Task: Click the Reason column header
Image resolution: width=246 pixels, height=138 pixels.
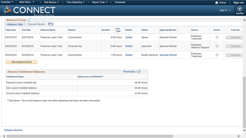Action: [72, 30]
